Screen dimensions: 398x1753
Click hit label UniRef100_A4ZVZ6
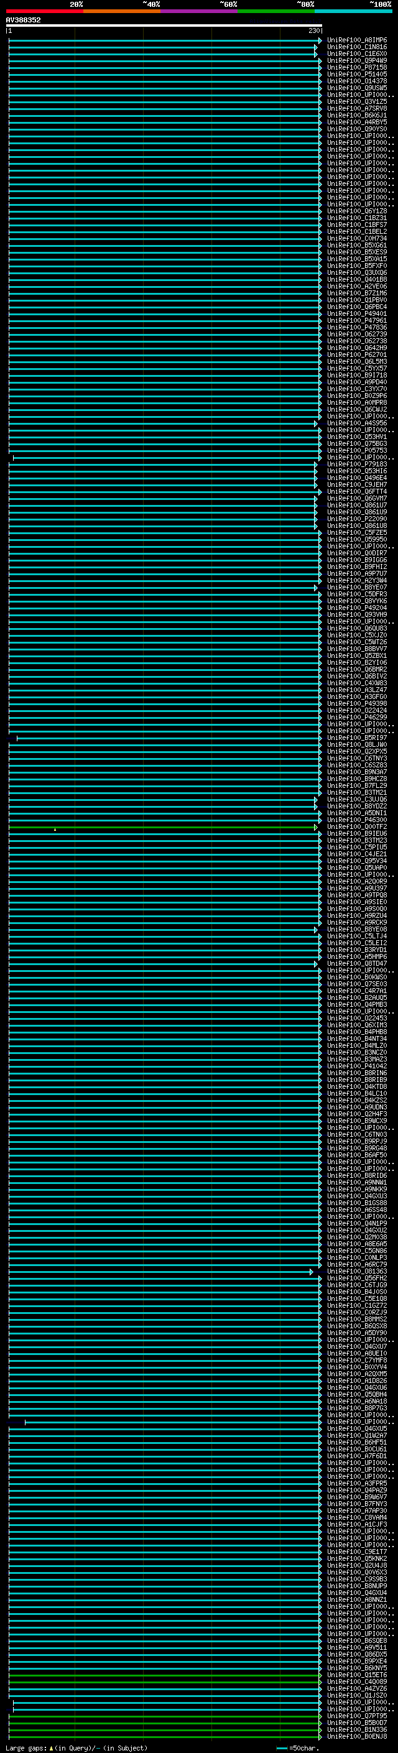tap(357, 1688)
